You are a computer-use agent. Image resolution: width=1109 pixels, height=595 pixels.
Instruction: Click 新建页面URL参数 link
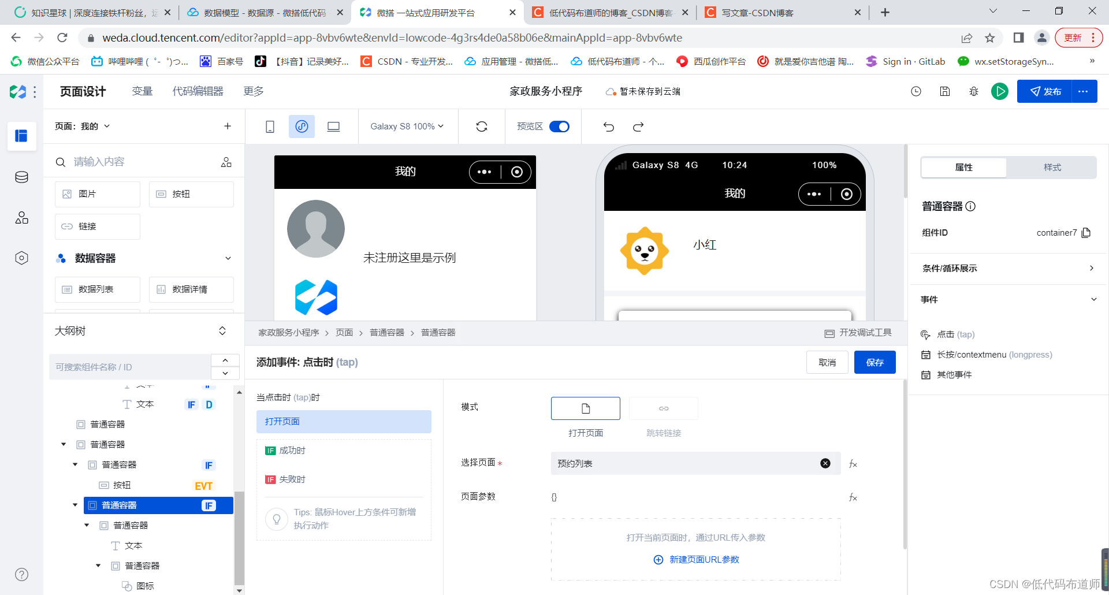coord(696,559)
